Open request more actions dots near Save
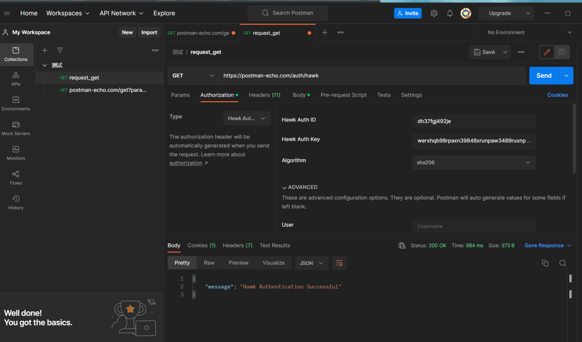582x342 pixels. 521,52
